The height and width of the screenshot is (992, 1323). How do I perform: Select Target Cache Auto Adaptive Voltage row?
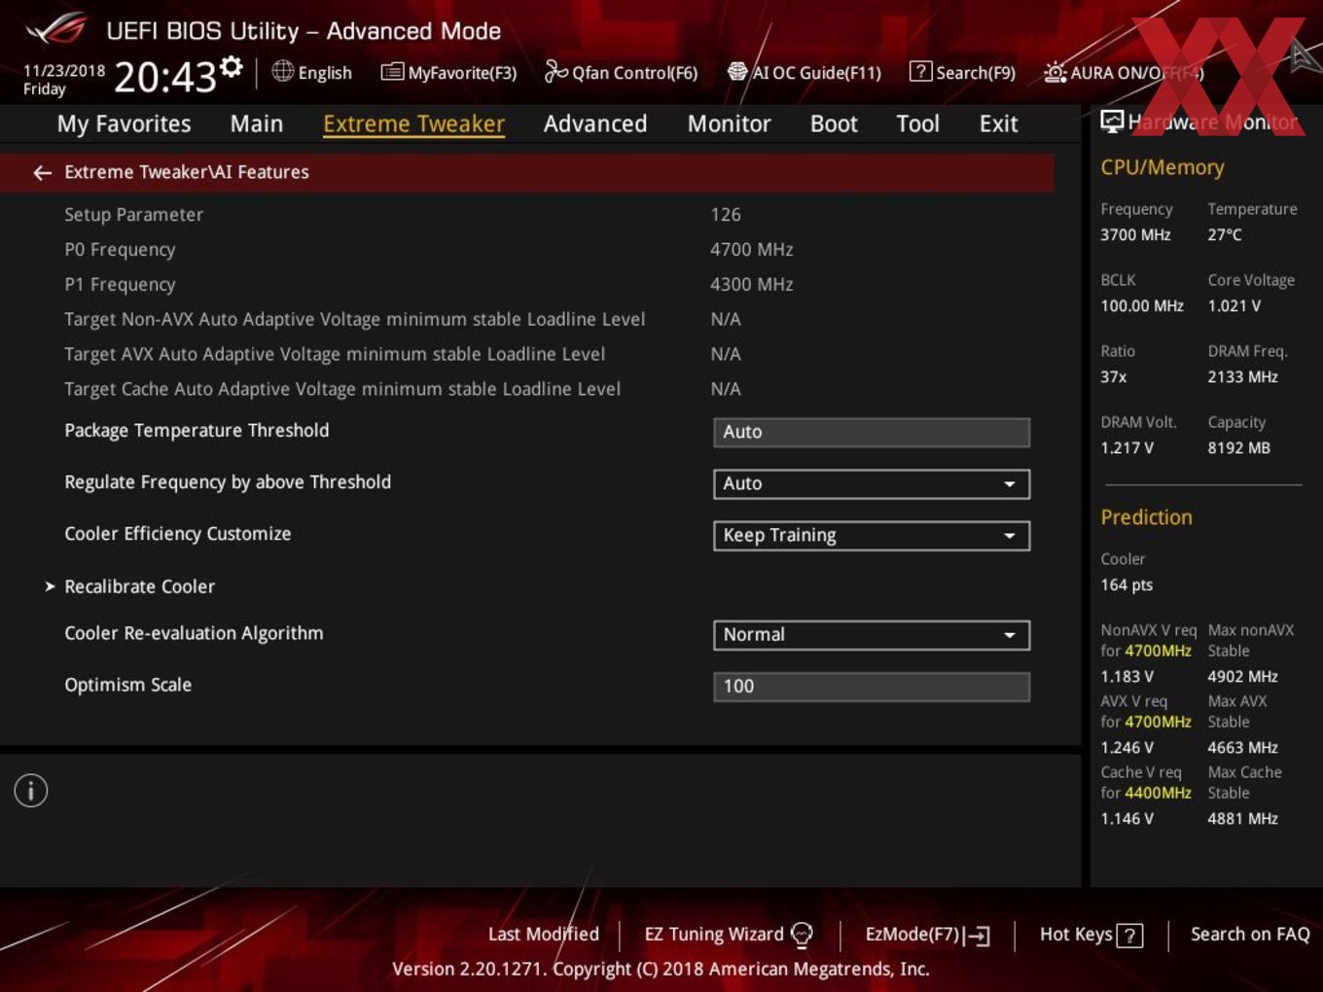[x=526, y=389]
